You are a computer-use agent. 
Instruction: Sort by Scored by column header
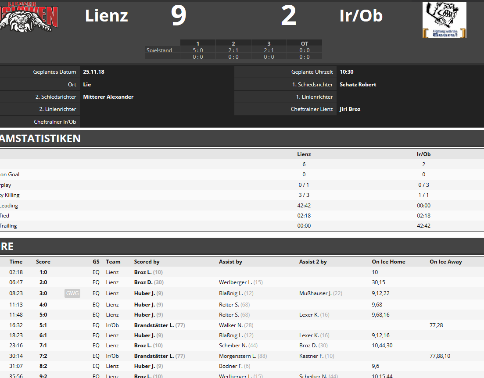pyautogui.click(x=147, y=262)
